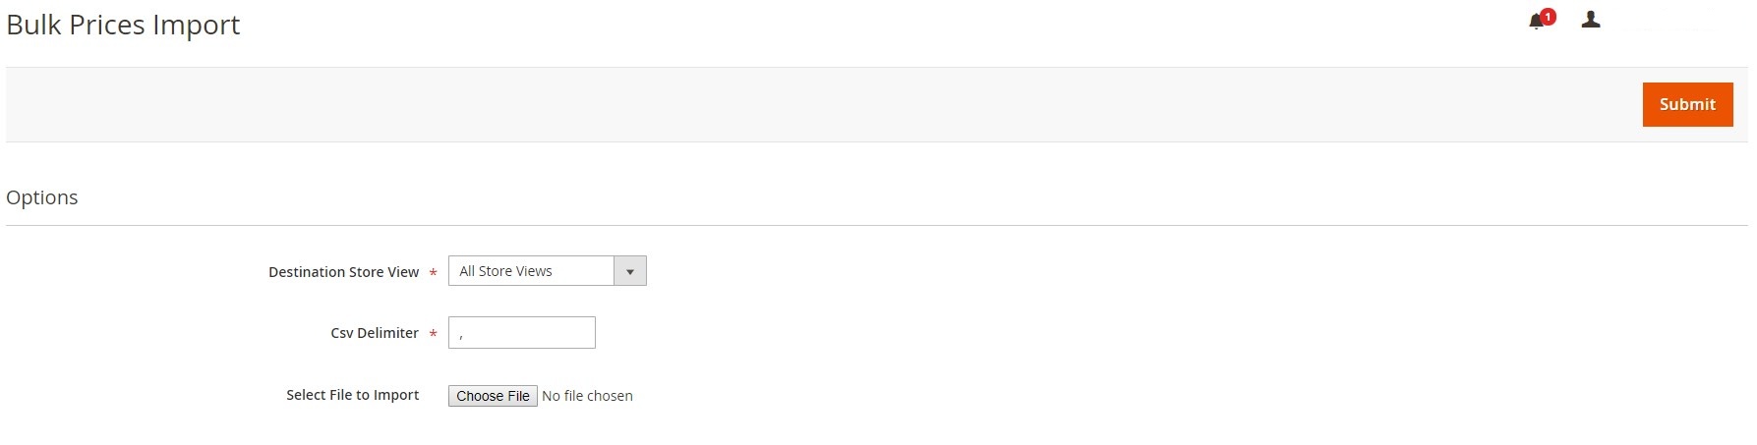Click the Select File to Import label
The image size is (1757, 445).
352,395
